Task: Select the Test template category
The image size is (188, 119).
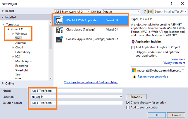Action: click(x=18, y=75)
